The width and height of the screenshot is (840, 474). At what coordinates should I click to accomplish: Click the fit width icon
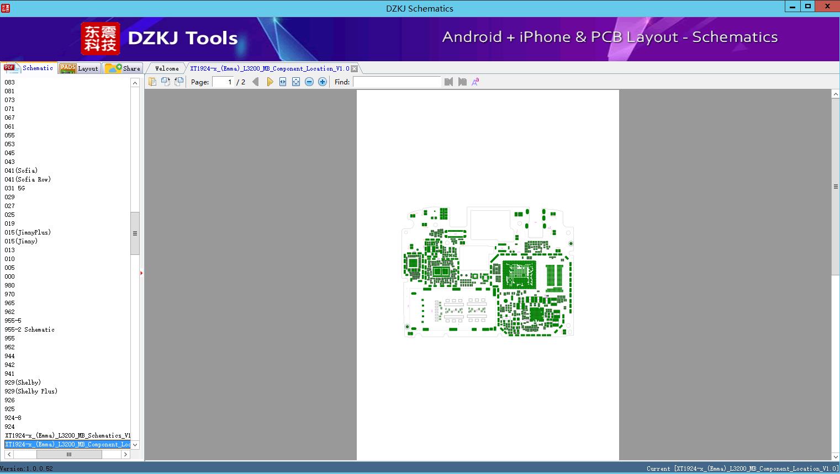(283, 82)
